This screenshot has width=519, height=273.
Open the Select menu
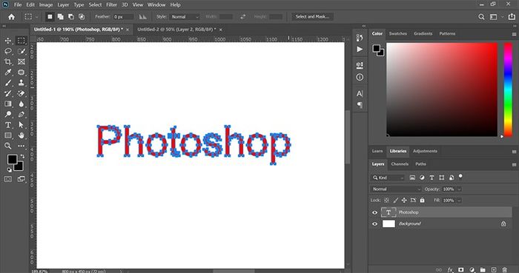tap(95, 4)
